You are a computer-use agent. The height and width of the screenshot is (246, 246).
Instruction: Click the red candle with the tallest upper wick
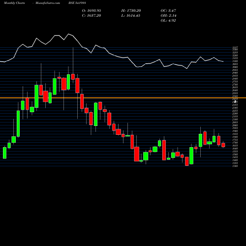[73, 77]
